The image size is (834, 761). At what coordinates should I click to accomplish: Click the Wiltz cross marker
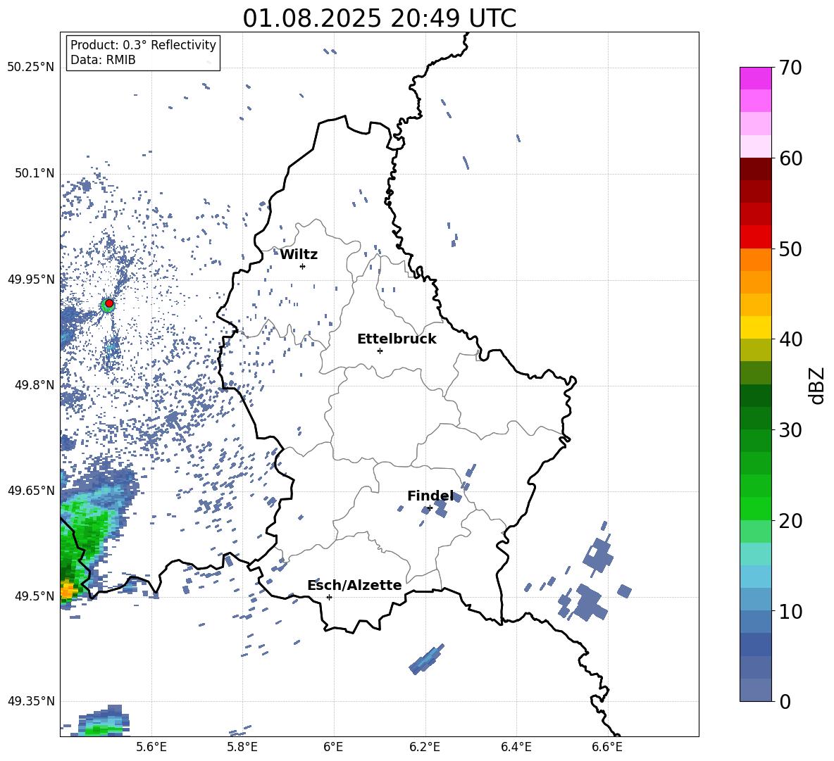303,266
